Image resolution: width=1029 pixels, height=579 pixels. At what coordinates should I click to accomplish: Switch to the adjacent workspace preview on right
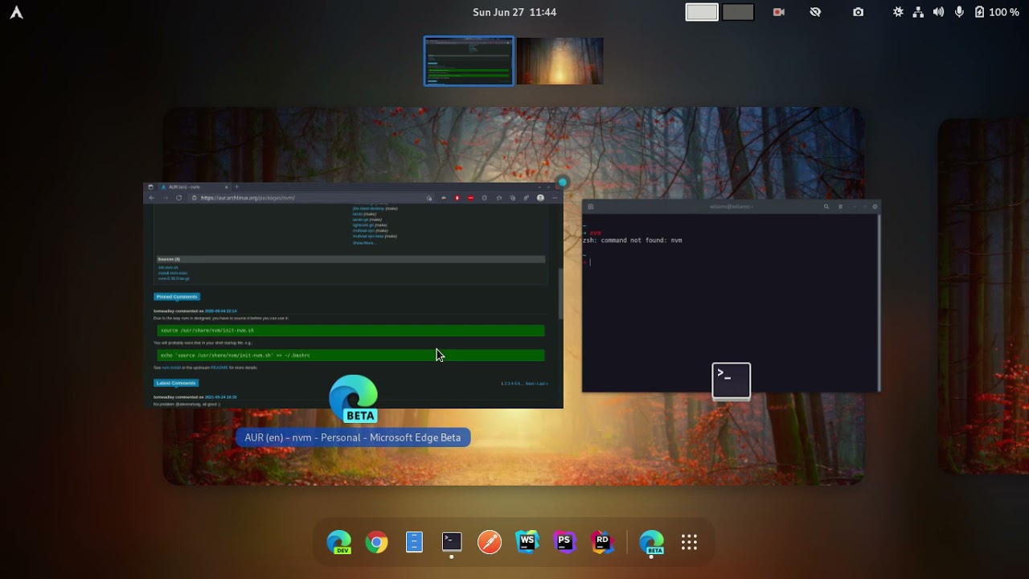984,296
